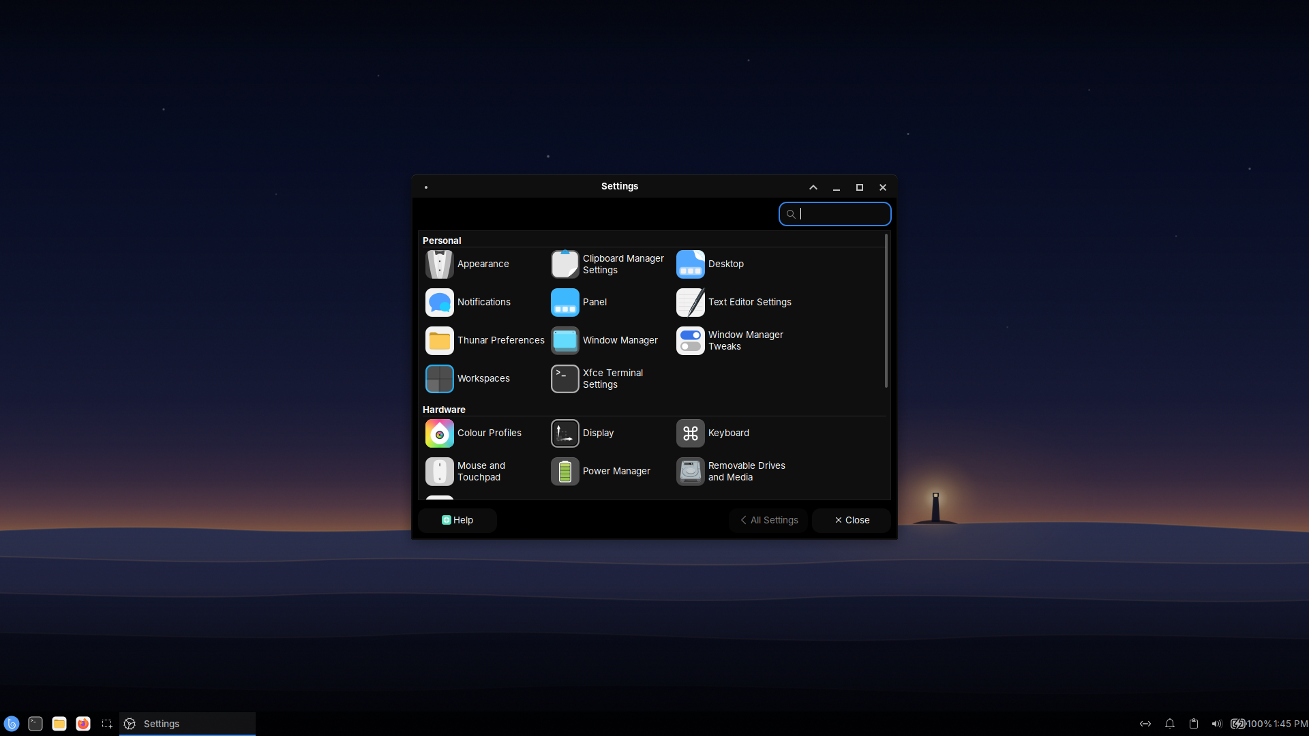The height and width of the screenshot is (736, 1309).
Task: Open Window Manager Tweaks icon
Action: tap(690, 341)
